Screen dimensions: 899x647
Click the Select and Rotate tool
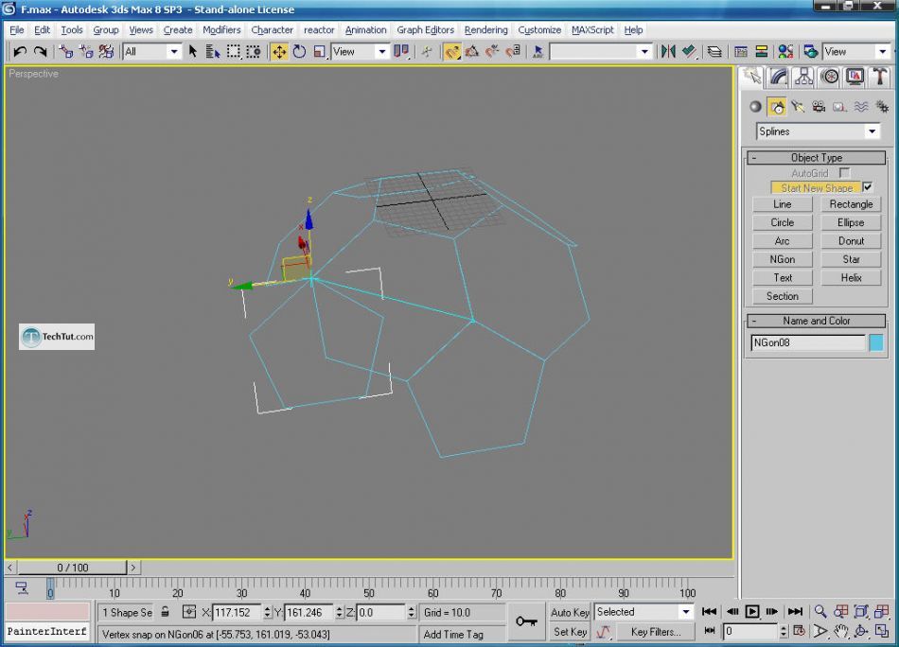pos(299,52)
